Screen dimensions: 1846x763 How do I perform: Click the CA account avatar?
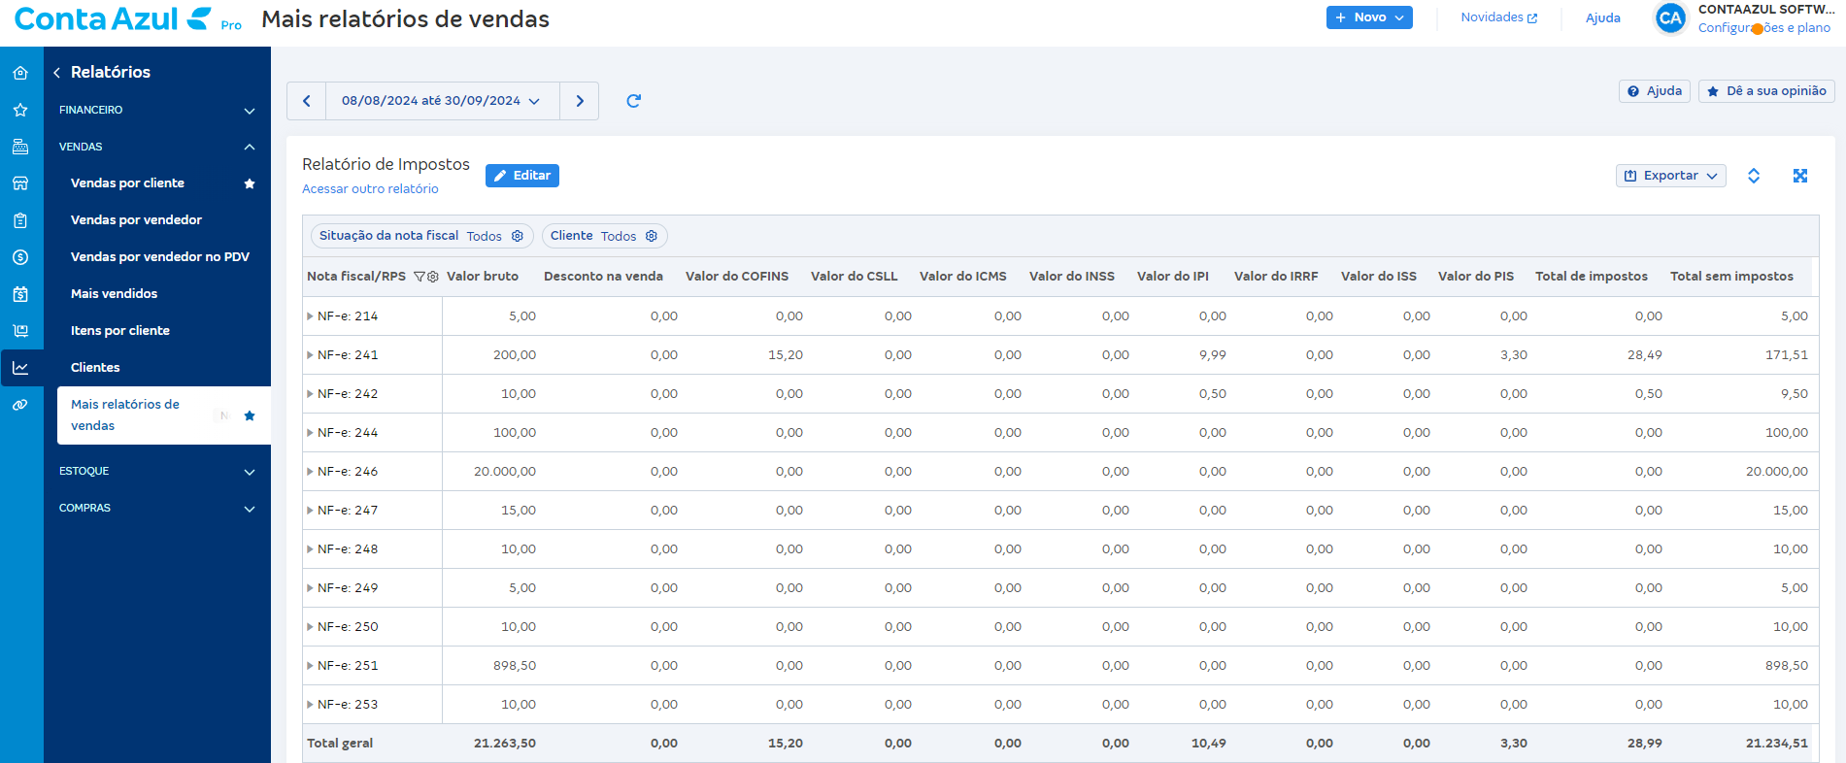click(x=1670, y=18)
